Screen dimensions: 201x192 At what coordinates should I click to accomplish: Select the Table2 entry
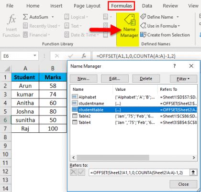tap(134, 116)
